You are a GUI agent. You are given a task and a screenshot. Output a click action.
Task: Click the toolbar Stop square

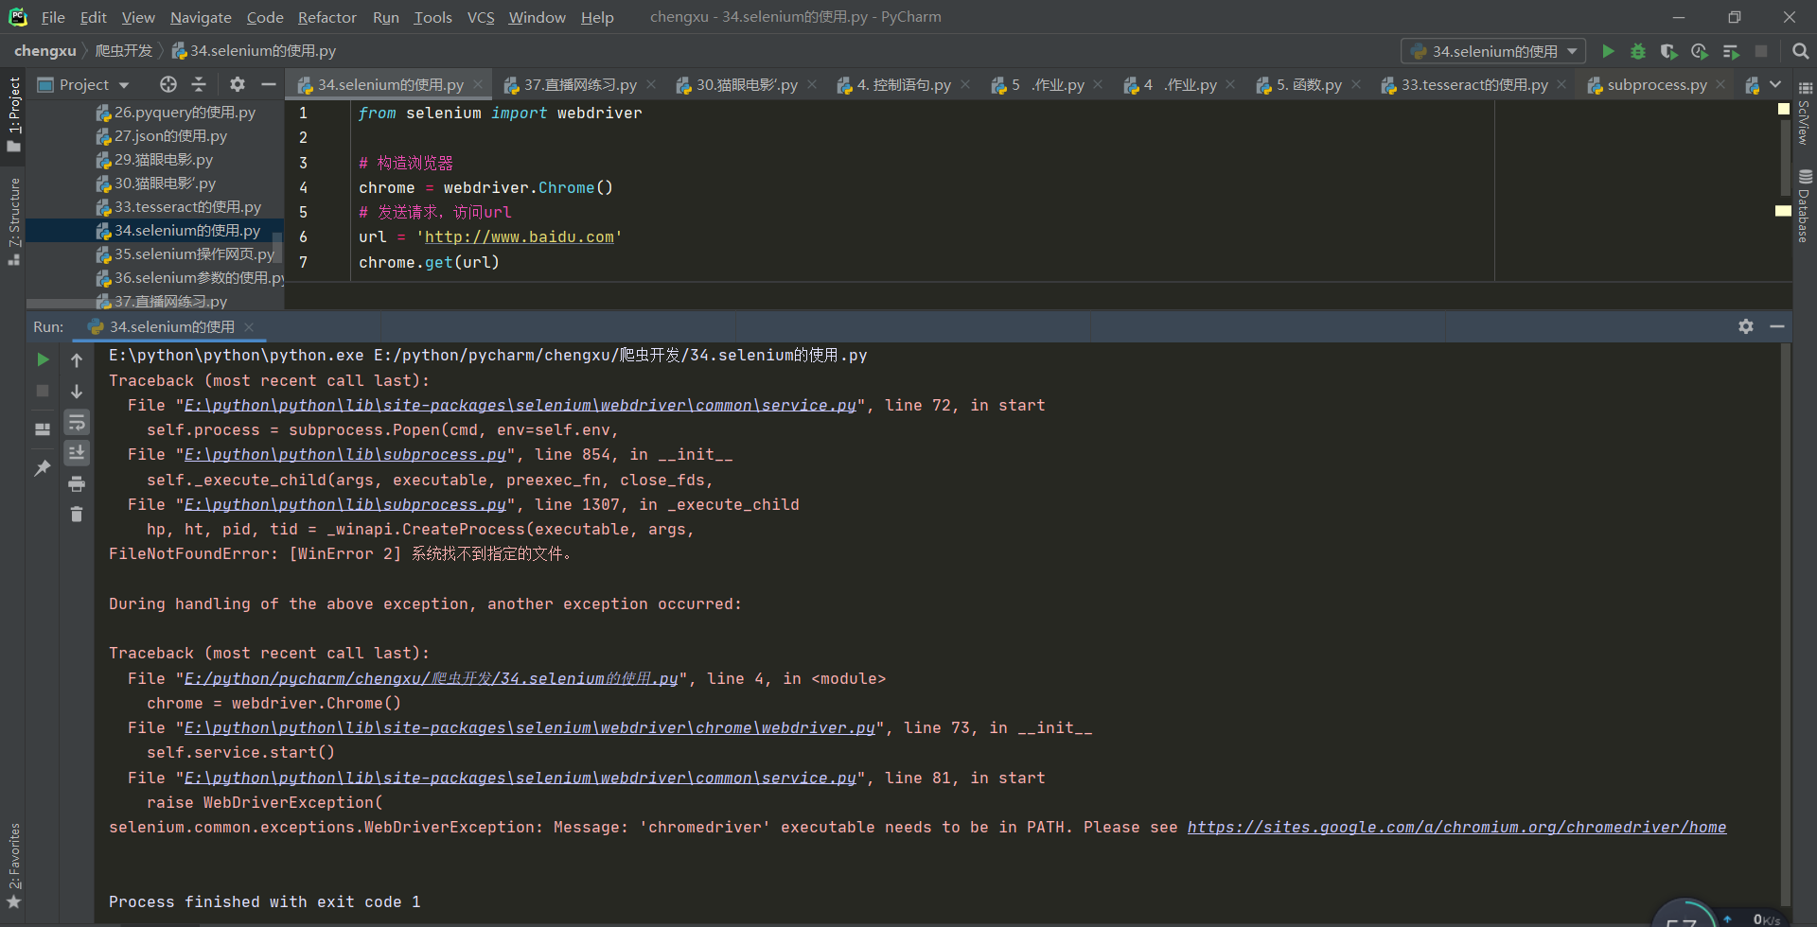[1761, 51]
